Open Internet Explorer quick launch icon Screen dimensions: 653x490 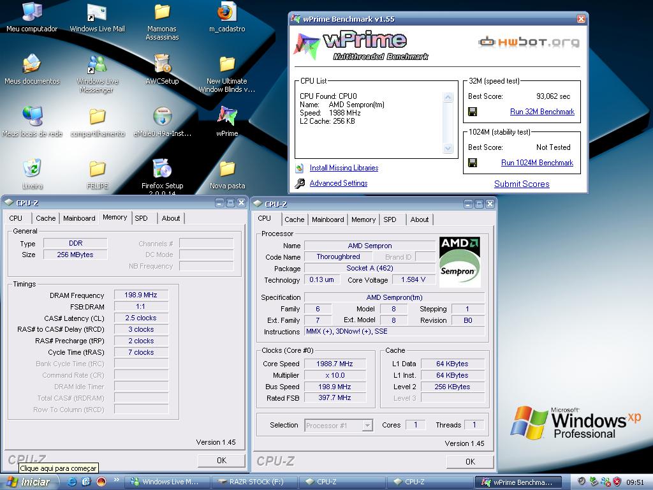coord(71,482)
